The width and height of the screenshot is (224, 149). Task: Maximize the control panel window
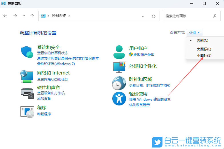[204, 3]
